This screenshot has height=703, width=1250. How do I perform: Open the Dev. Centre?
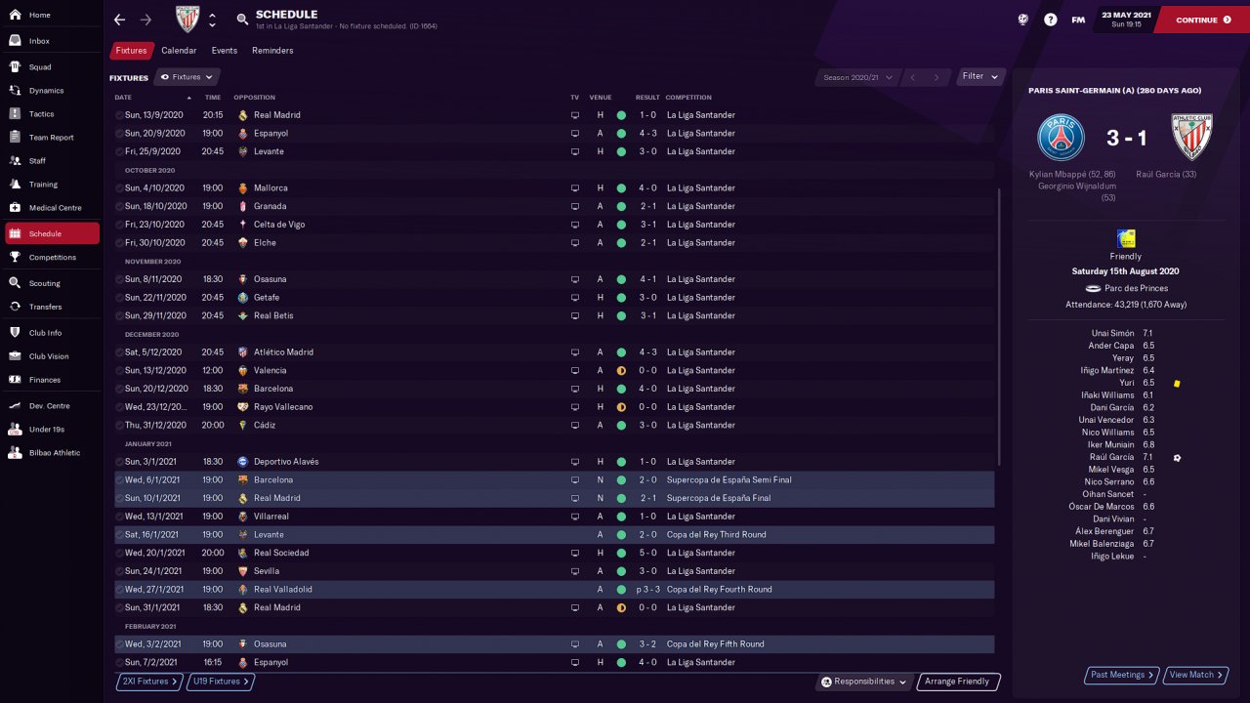(51, 406)
